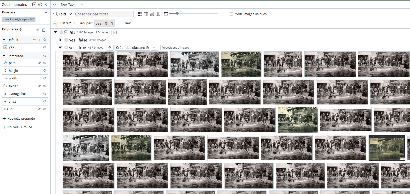
Task: Collapse the All images group
Action: [x=55, y=32]
